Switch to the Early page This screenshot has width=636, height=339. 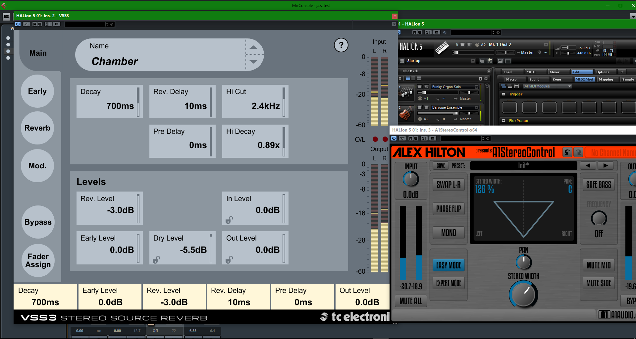click(37, 91)
